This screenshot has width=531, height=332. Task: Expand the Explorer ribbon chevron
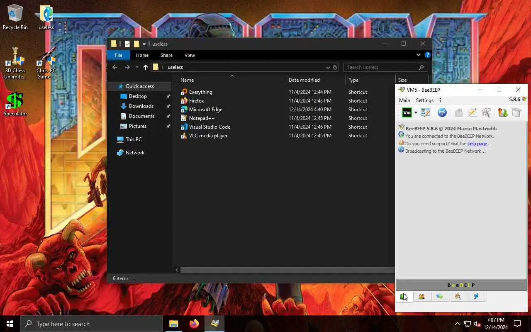[x=419, y=55]
